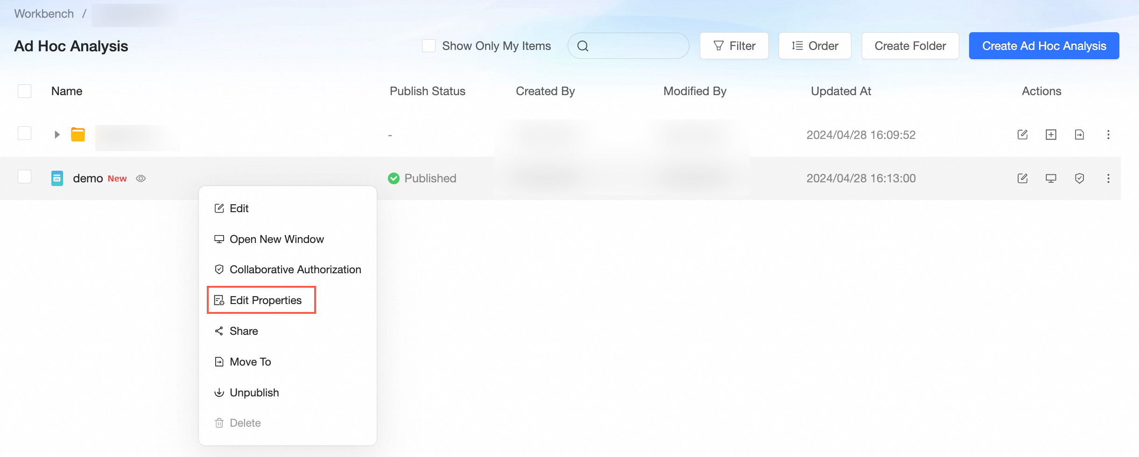
Task: Click into the search input field
Action: click(x=628, y=46)
